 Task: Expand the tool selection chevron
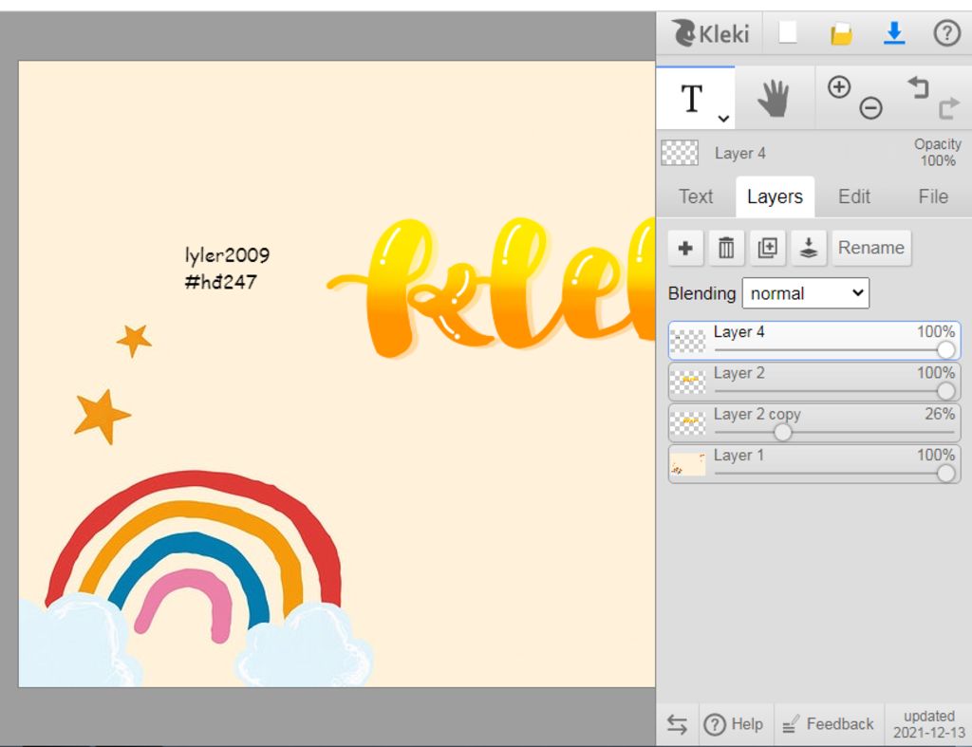(x=723, y=118)
